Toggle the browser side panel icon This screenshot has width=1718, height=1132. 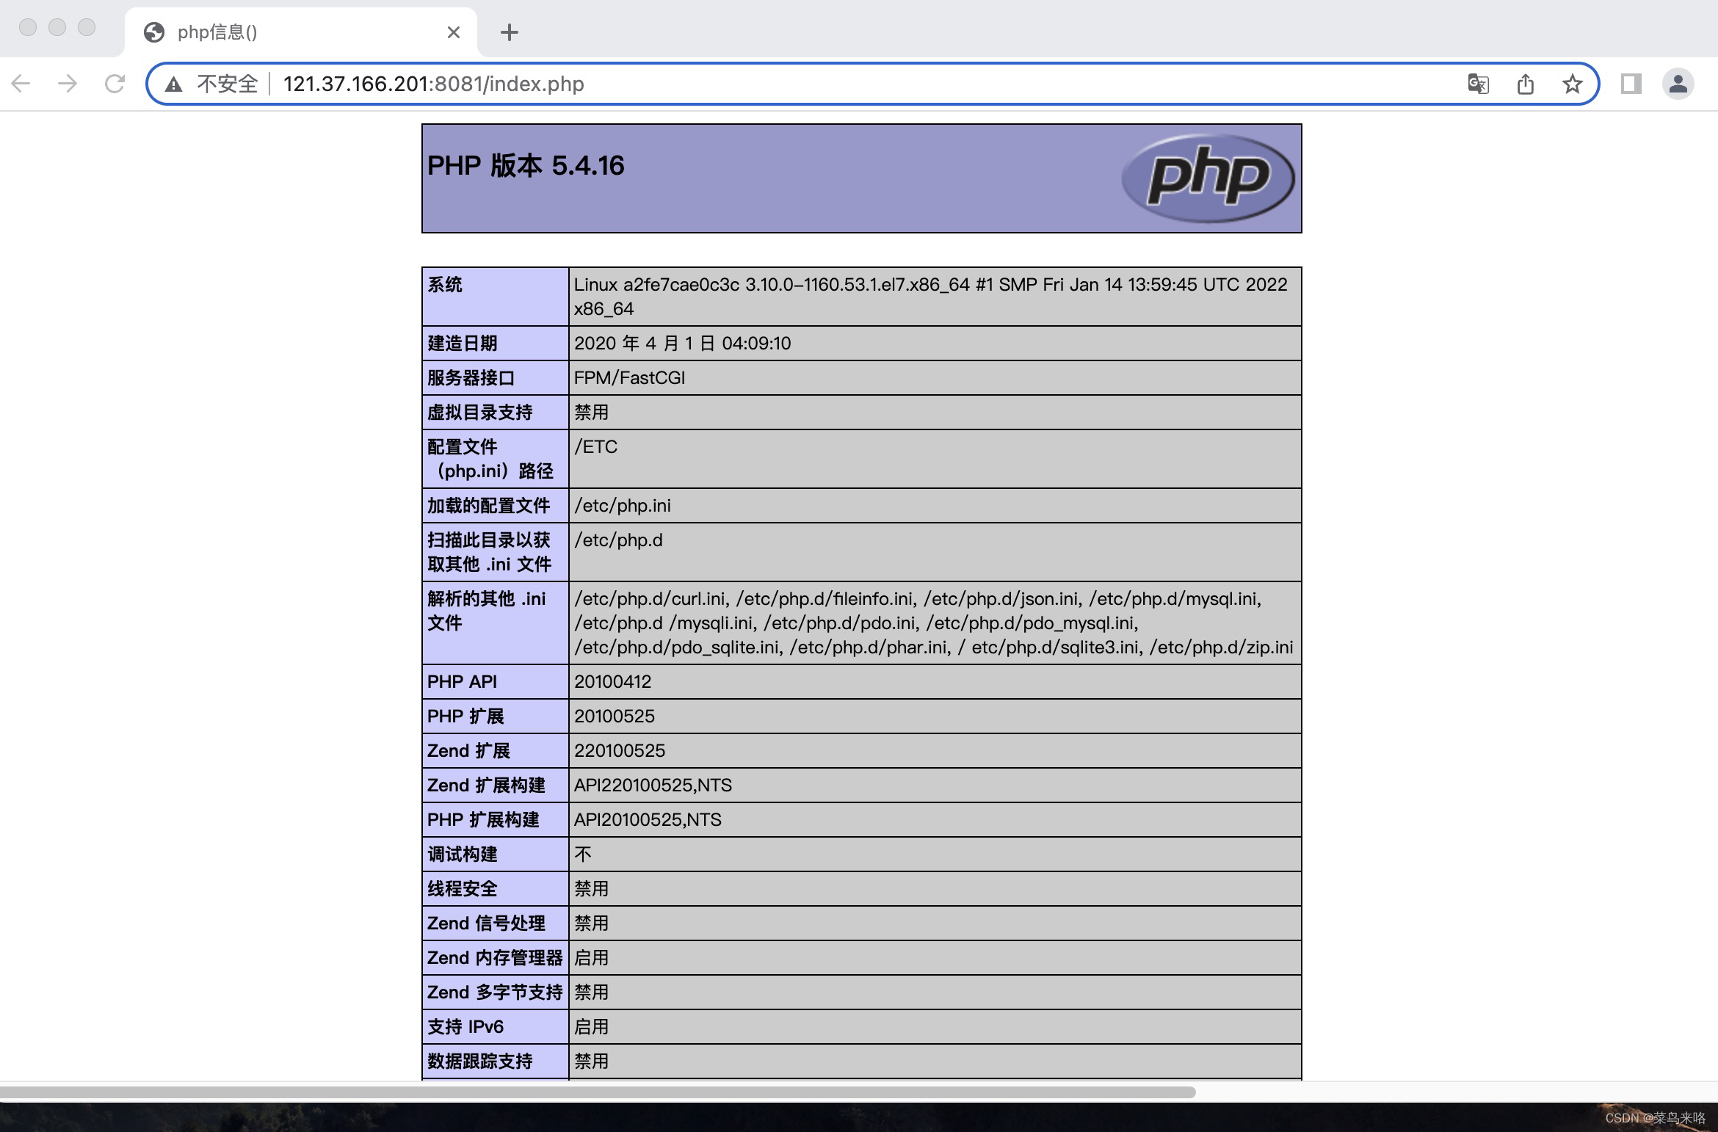(x=1631, y=84)
